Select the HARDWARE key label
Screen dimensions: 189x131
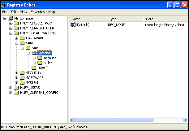(35, 38)
